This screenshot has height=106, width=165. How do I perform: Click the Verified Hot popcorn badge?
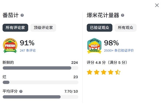[94, 46]
